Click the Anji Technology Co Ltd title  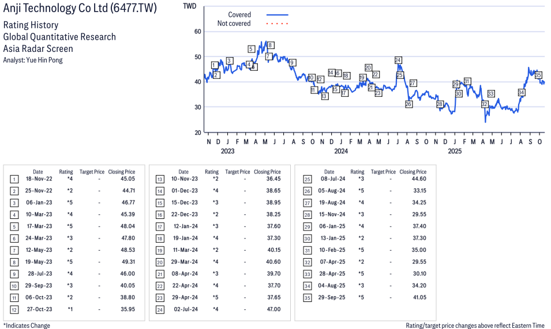[x=88, y=9]
